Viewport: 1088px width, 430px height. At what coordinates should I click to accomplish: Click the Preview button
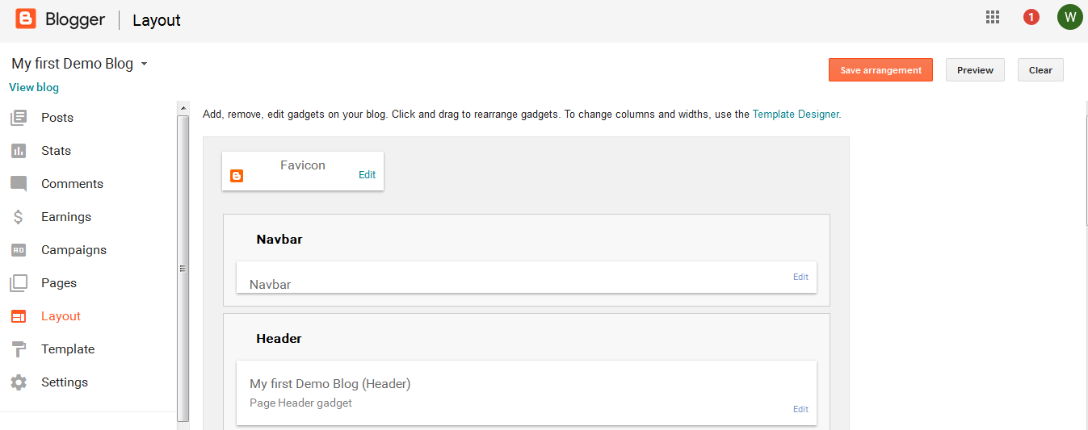tap(975, 70)
